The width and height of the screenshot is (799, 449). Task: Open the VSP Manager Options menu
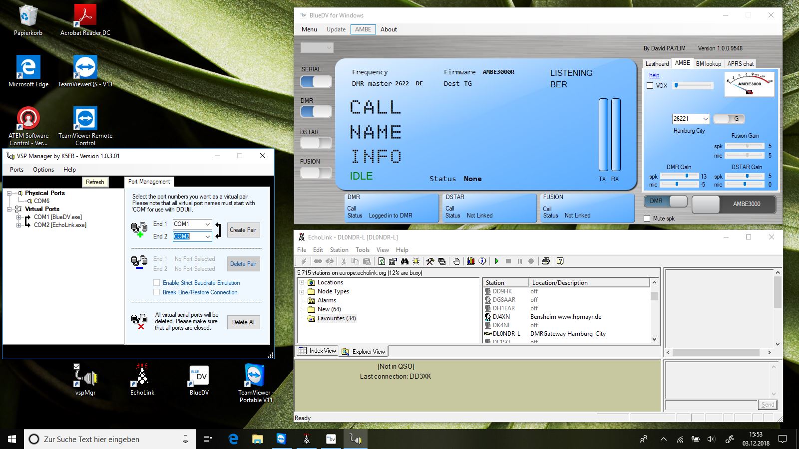pyautogui.click(x=43, y=170)
